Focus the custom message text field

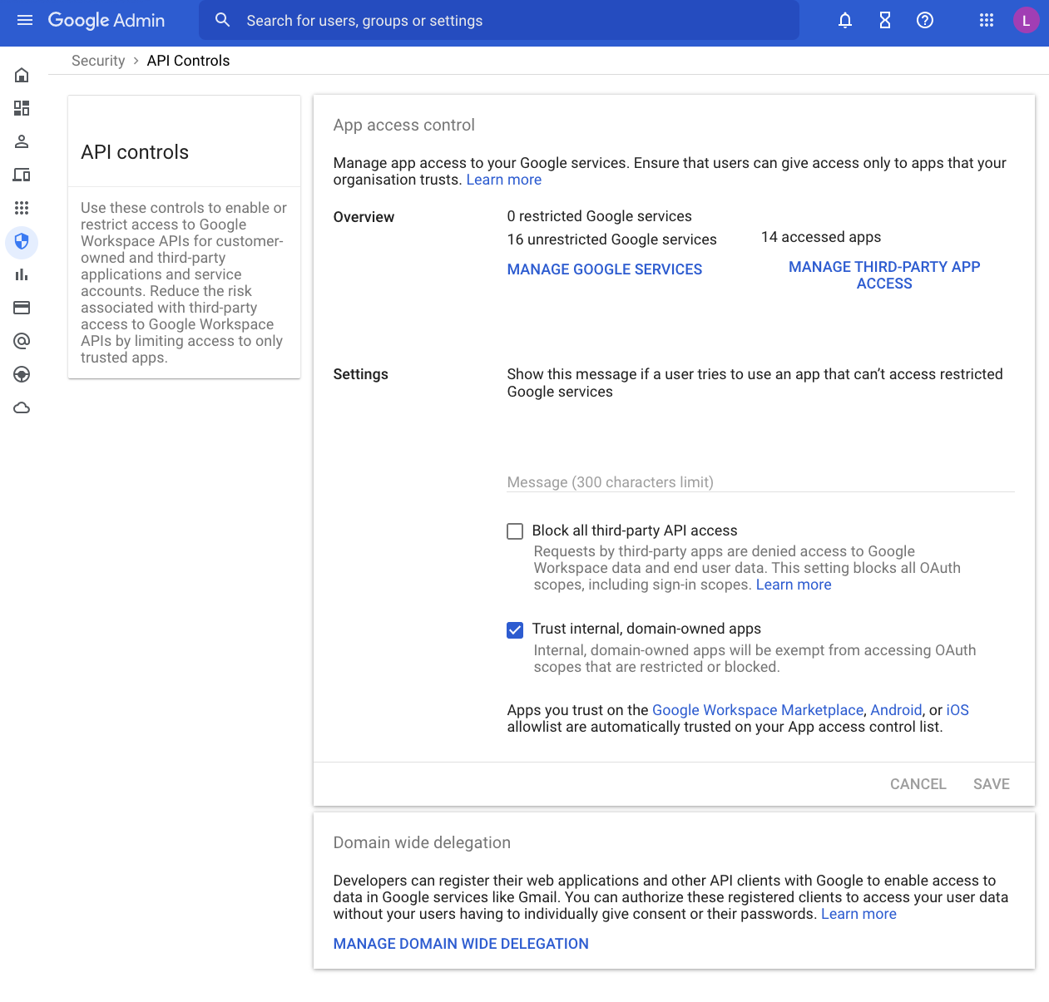(760, 481)
